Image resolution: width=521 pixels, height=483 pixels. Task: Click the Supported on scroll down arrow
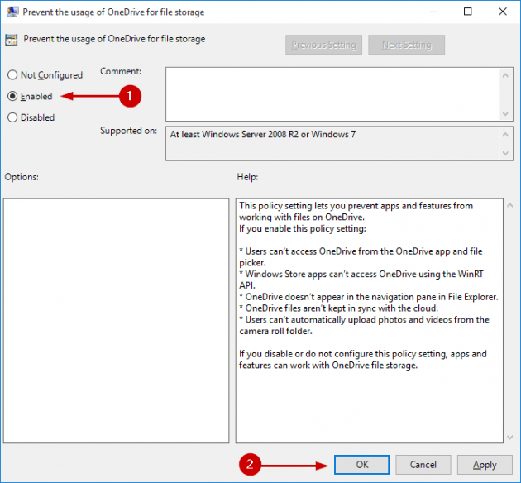[x=505, y=153]
